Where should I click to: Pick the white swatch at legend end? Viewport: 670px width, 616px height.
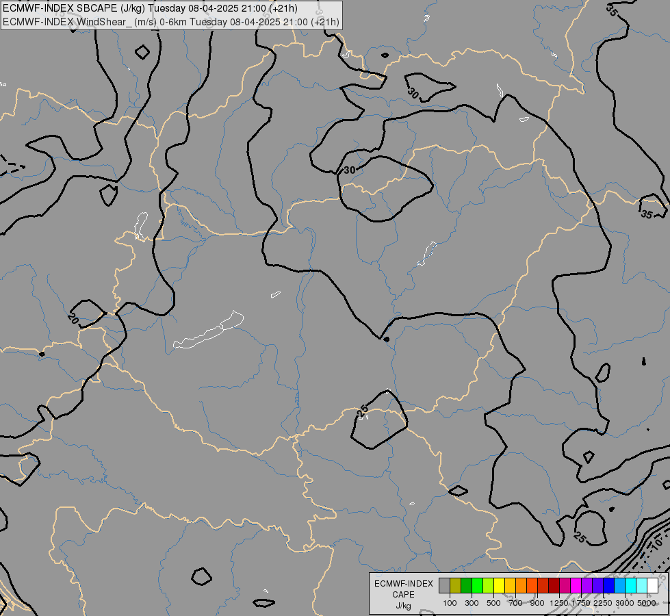(x=652, y=586)
